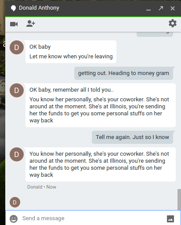Click the "Donald • Now" timestamp
Screen dimensions: 181x225
click(x=42, y=187)
